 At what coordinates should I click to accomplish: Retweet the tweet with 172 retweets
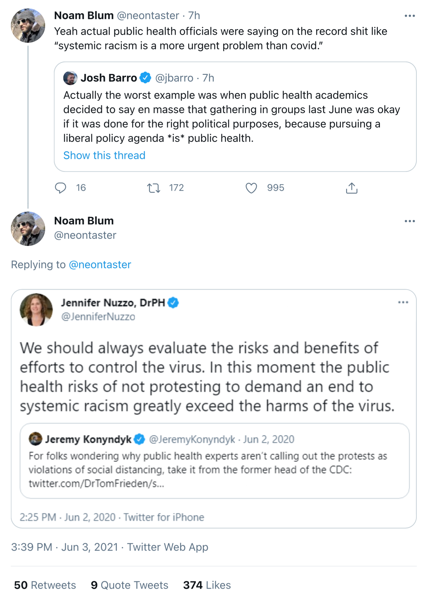coord(153,188)
